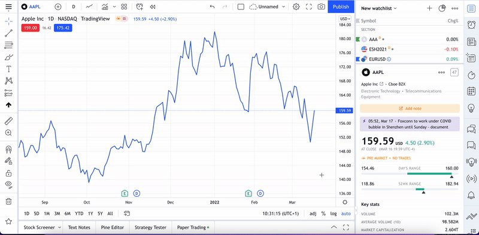Image resolution: width=479 pixels, height=235 pixels.
Task: Open Indicators and strategies icon
Action: click(x=105, y=7)
